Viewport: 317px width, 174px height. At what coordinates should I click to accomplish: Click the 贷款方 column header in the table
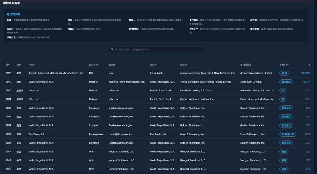(153, 65)
